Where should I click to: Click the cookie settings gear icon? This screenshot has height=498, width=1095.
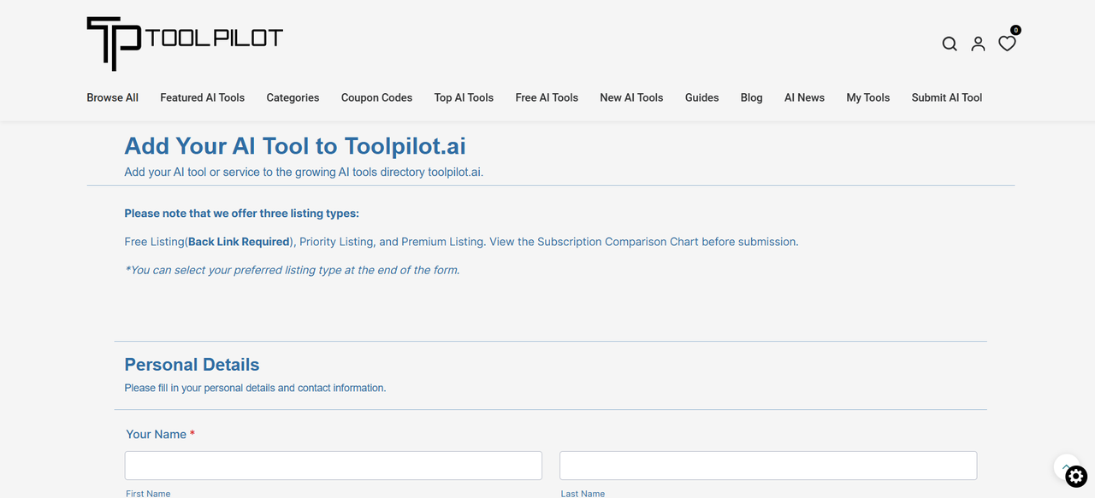point(1076,477)
